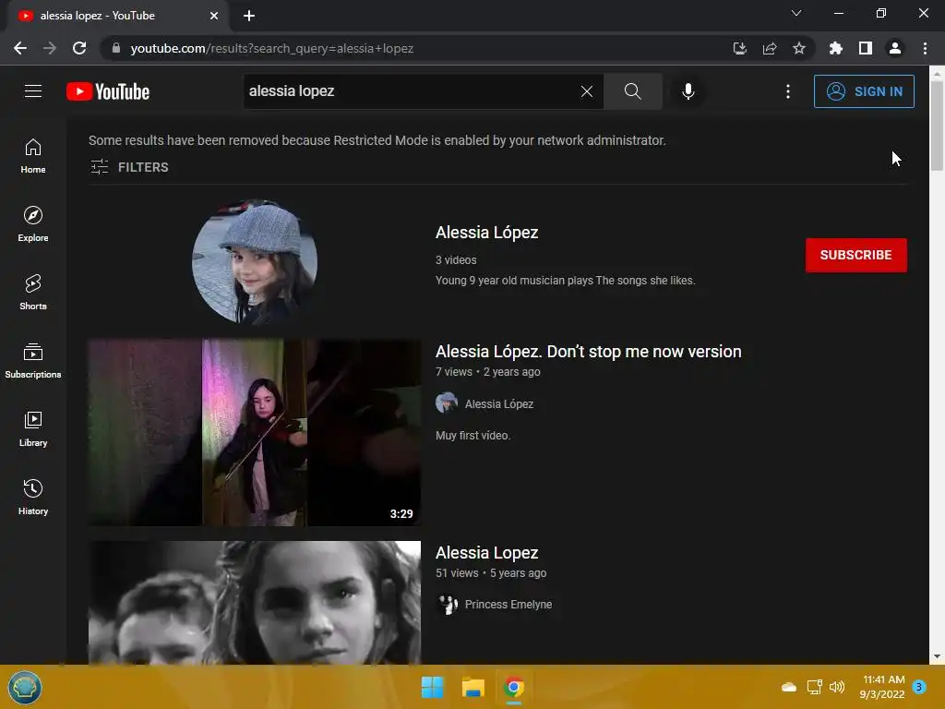Toggle Chrome side panel
The image size is (945, 709).
tap(866, 48)
